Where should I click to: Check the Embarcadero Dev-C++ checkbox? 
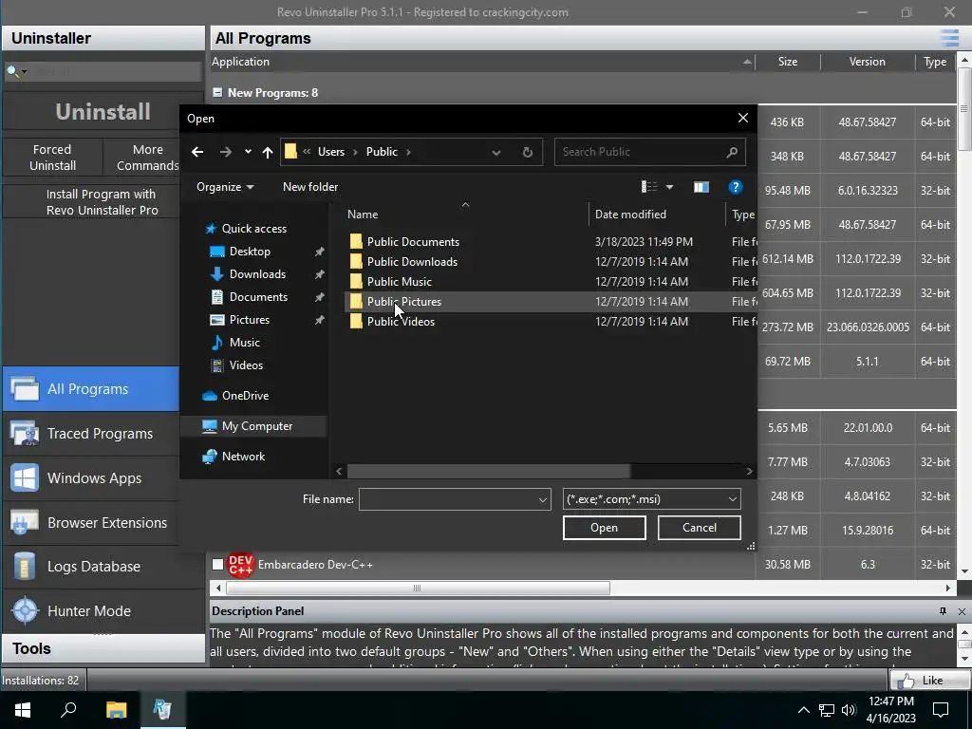coord(217,565)
